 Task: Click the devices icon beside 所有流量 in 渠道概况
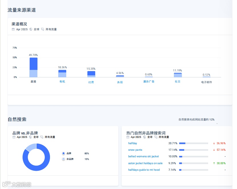tap(43, 29)
